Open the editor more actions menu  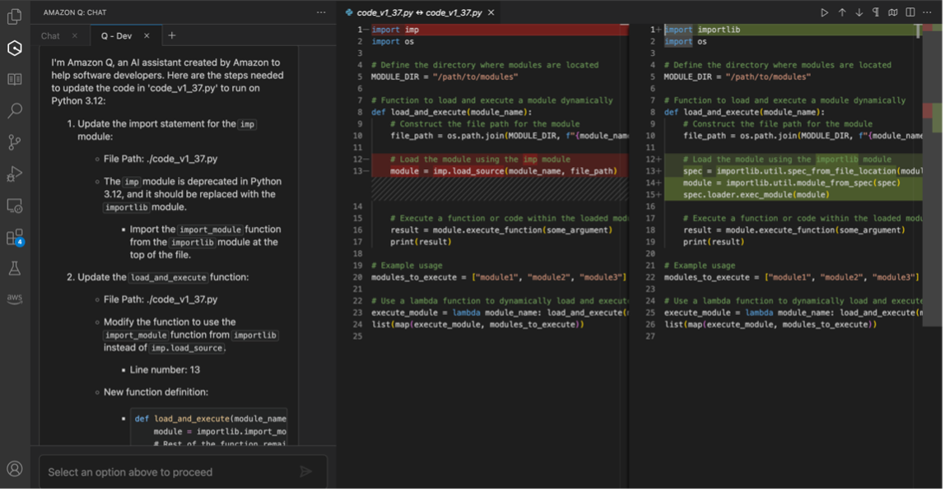[927, 12]
